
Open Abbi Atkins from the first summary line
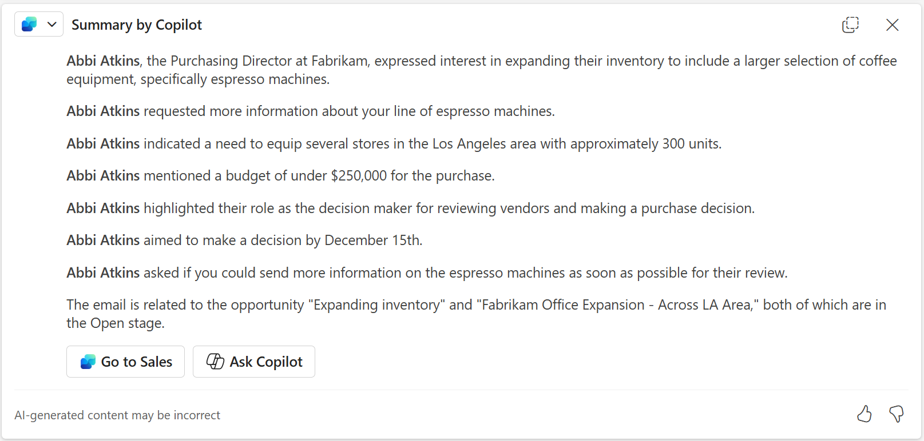pos(102,61)
